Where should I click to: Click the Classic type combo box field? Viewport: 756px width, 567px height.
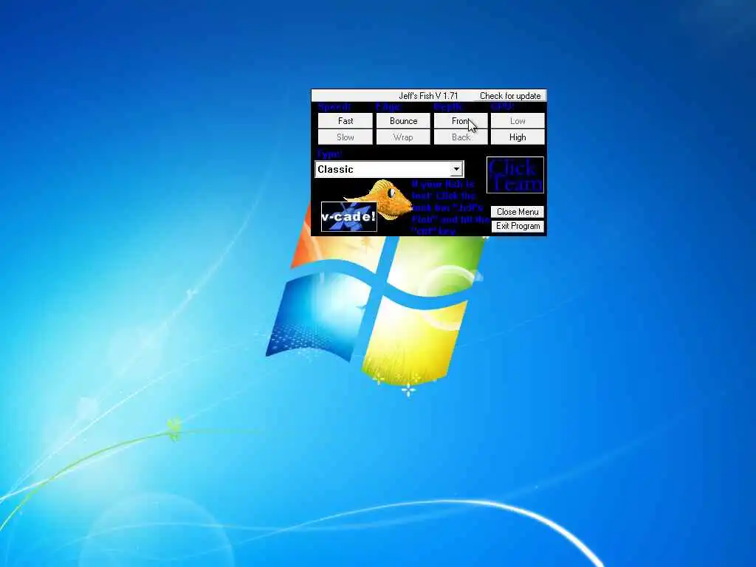389,169
